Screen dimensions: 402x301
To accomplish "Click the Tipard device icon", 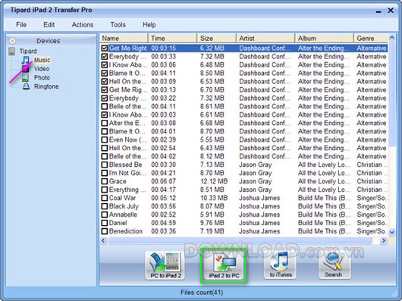I will tap(12, 52).
